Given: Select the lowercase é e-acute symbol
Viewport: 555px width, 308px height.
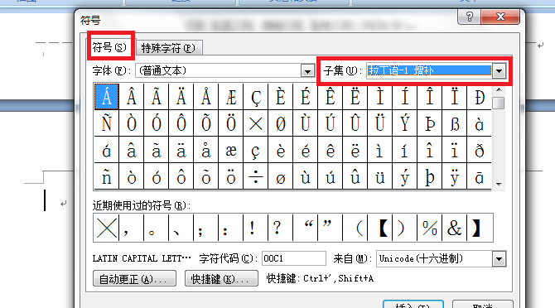Looking at the screenshot, I should point(306,150).
